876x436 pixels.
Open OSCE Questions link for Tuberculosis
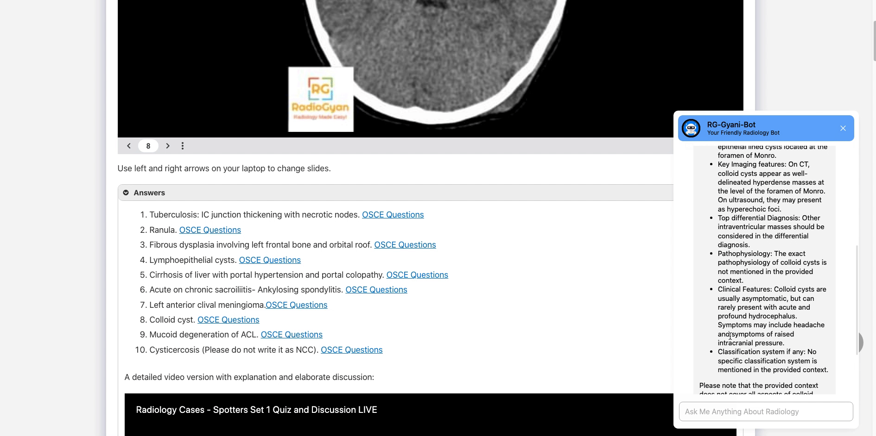[393, 215]
